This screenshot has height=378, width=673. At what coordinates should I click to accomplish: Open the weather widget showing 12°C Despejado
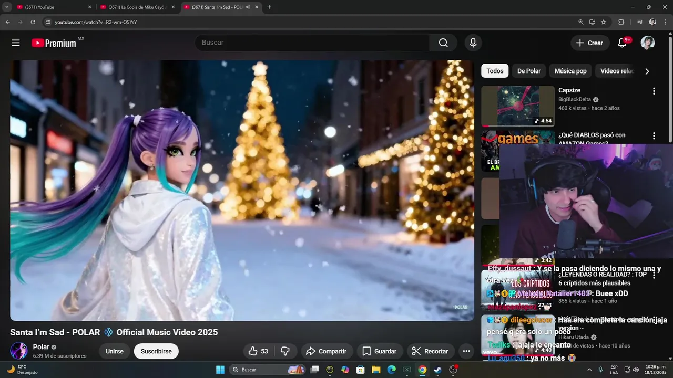22,370
